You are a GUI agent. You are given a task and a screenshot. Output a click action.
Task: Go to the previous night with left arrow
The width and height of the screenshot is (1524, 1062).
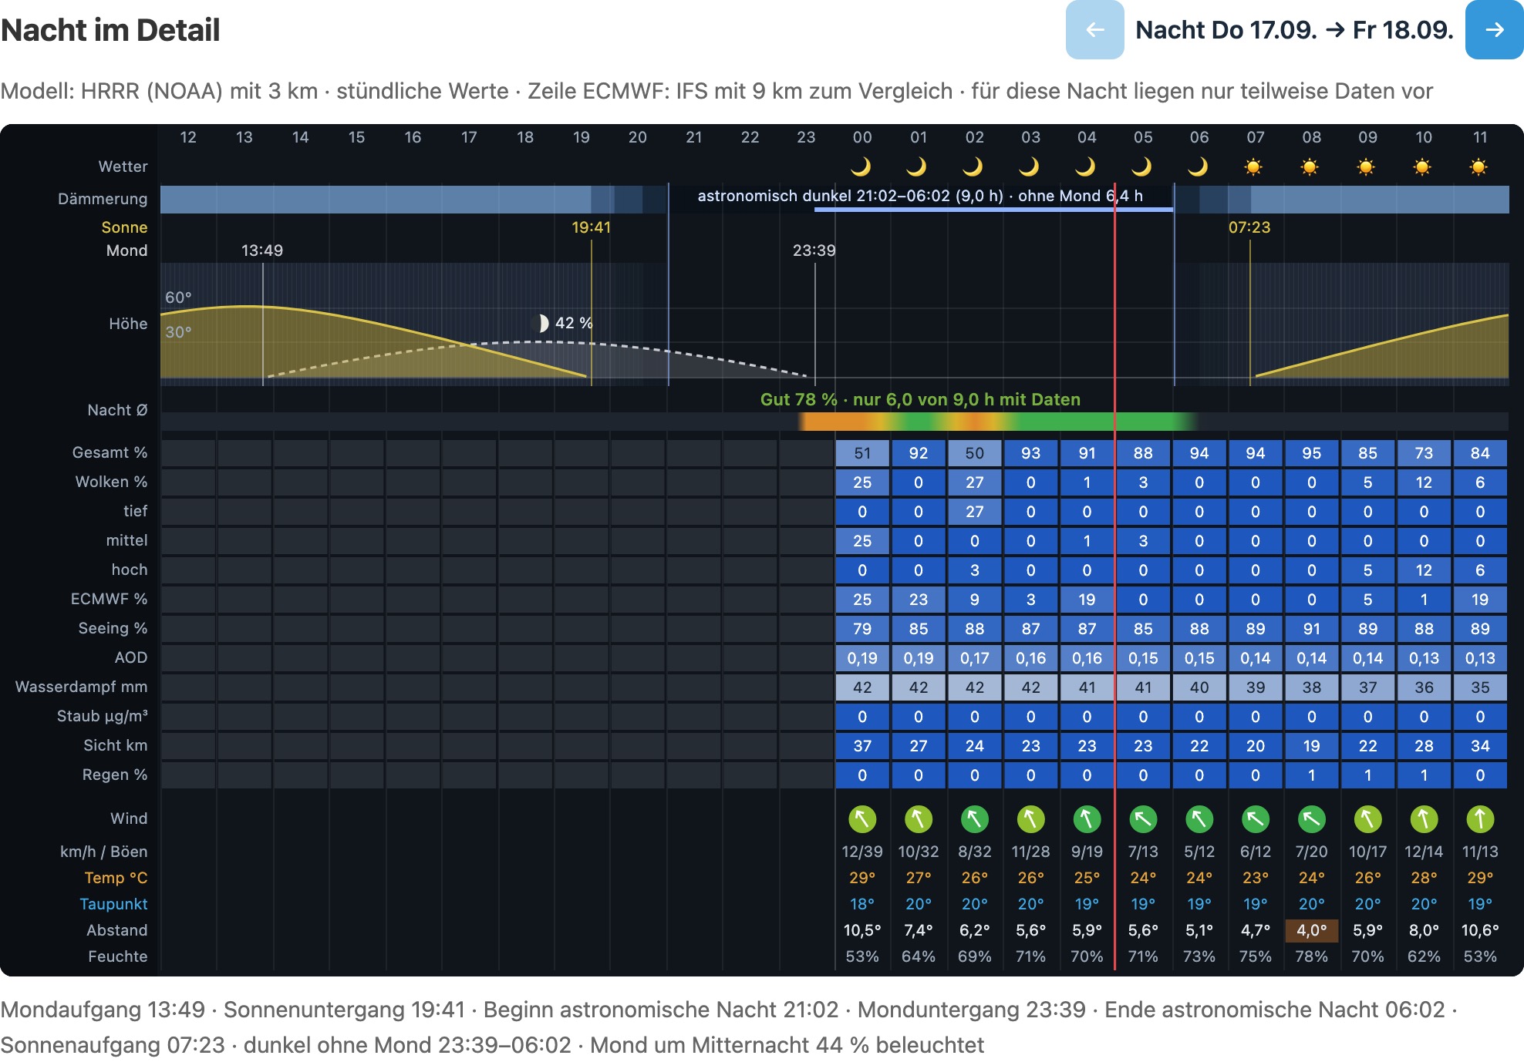coord(1094,30)
